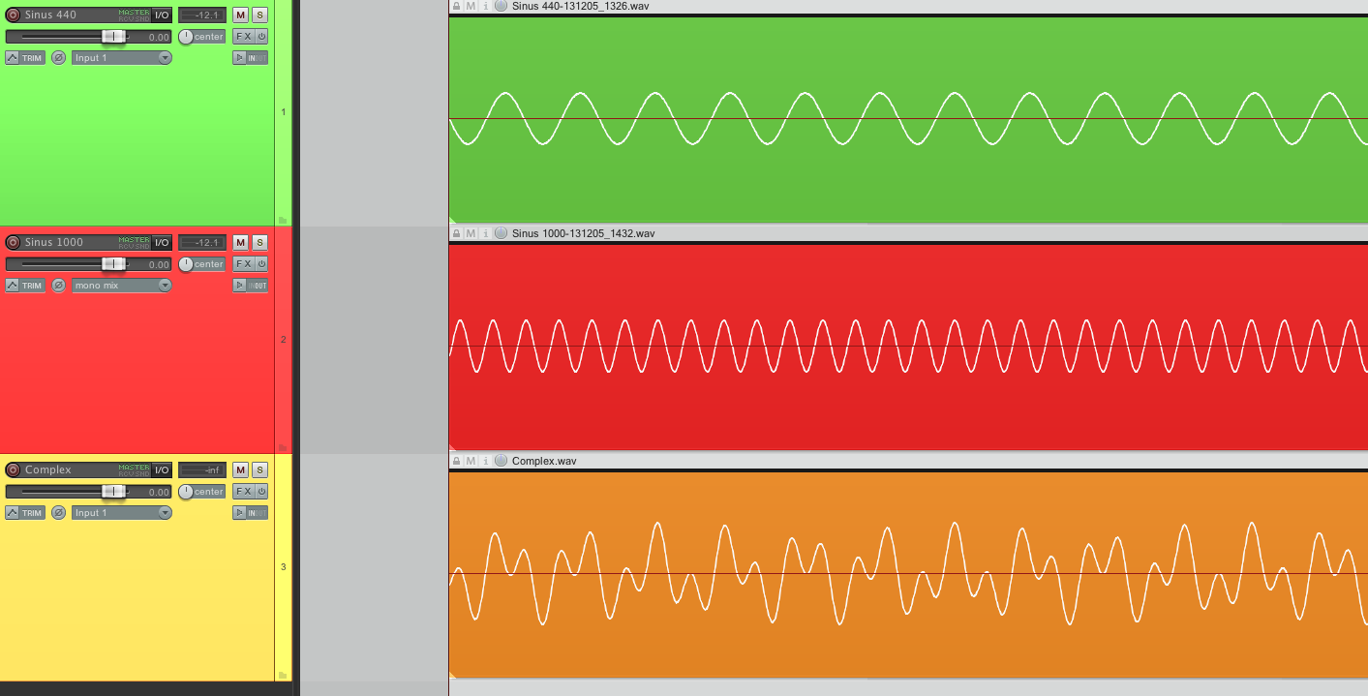
Task: Solo the Complex track
Action: coord(258,469)
